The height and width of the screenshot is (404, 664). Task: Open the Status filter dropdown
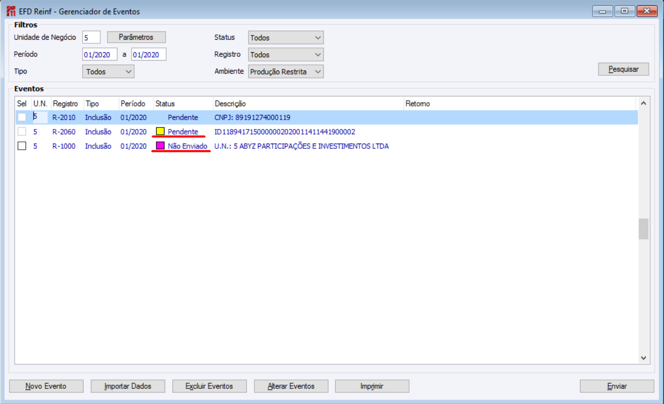(x=286, y=38)
